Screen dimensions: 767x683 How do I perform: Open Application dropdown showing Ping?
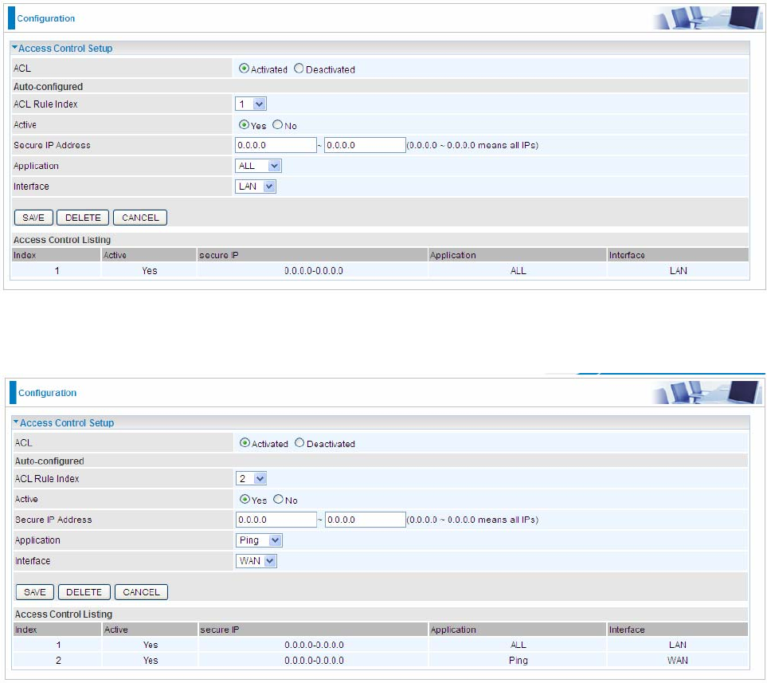coord(260,540)
